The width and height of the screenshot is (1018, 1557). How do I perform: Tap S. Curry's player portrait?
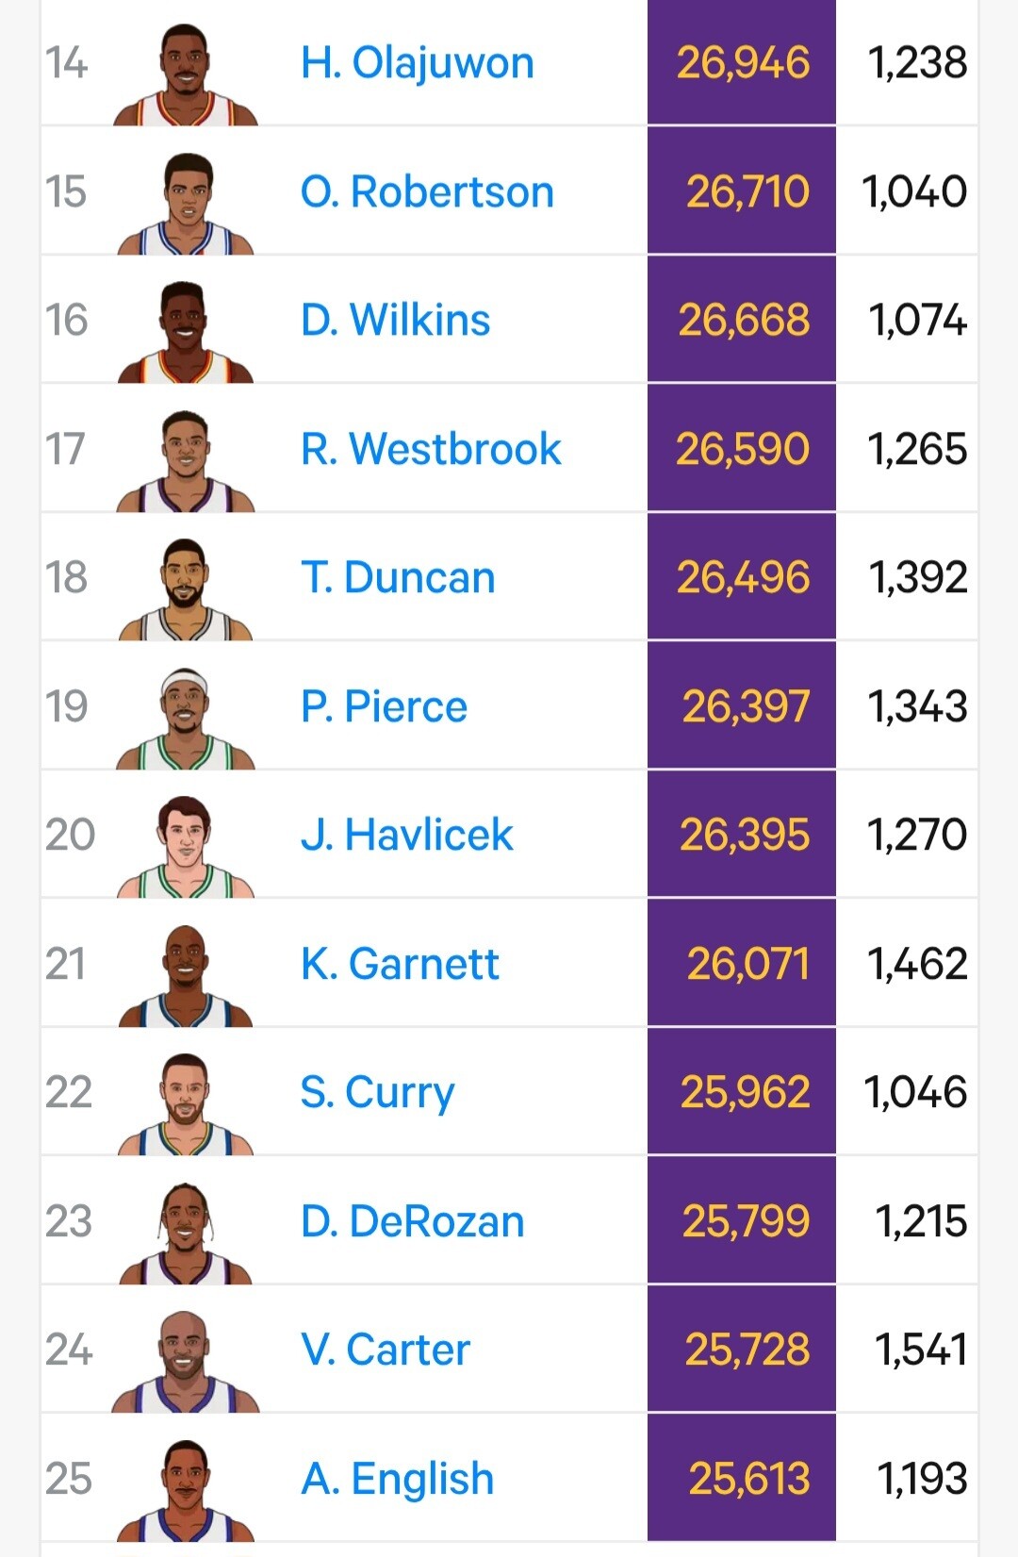(186, 1104)
